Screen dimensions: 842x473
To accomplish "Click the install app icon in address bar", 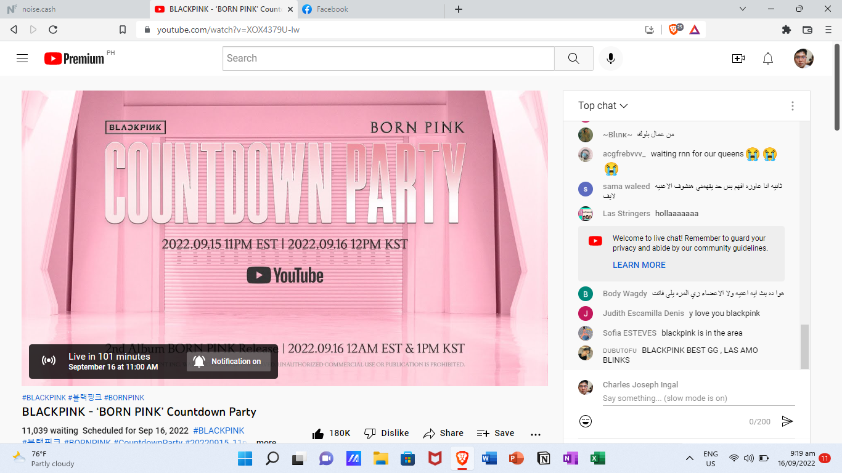I will [x=649, y=30].
